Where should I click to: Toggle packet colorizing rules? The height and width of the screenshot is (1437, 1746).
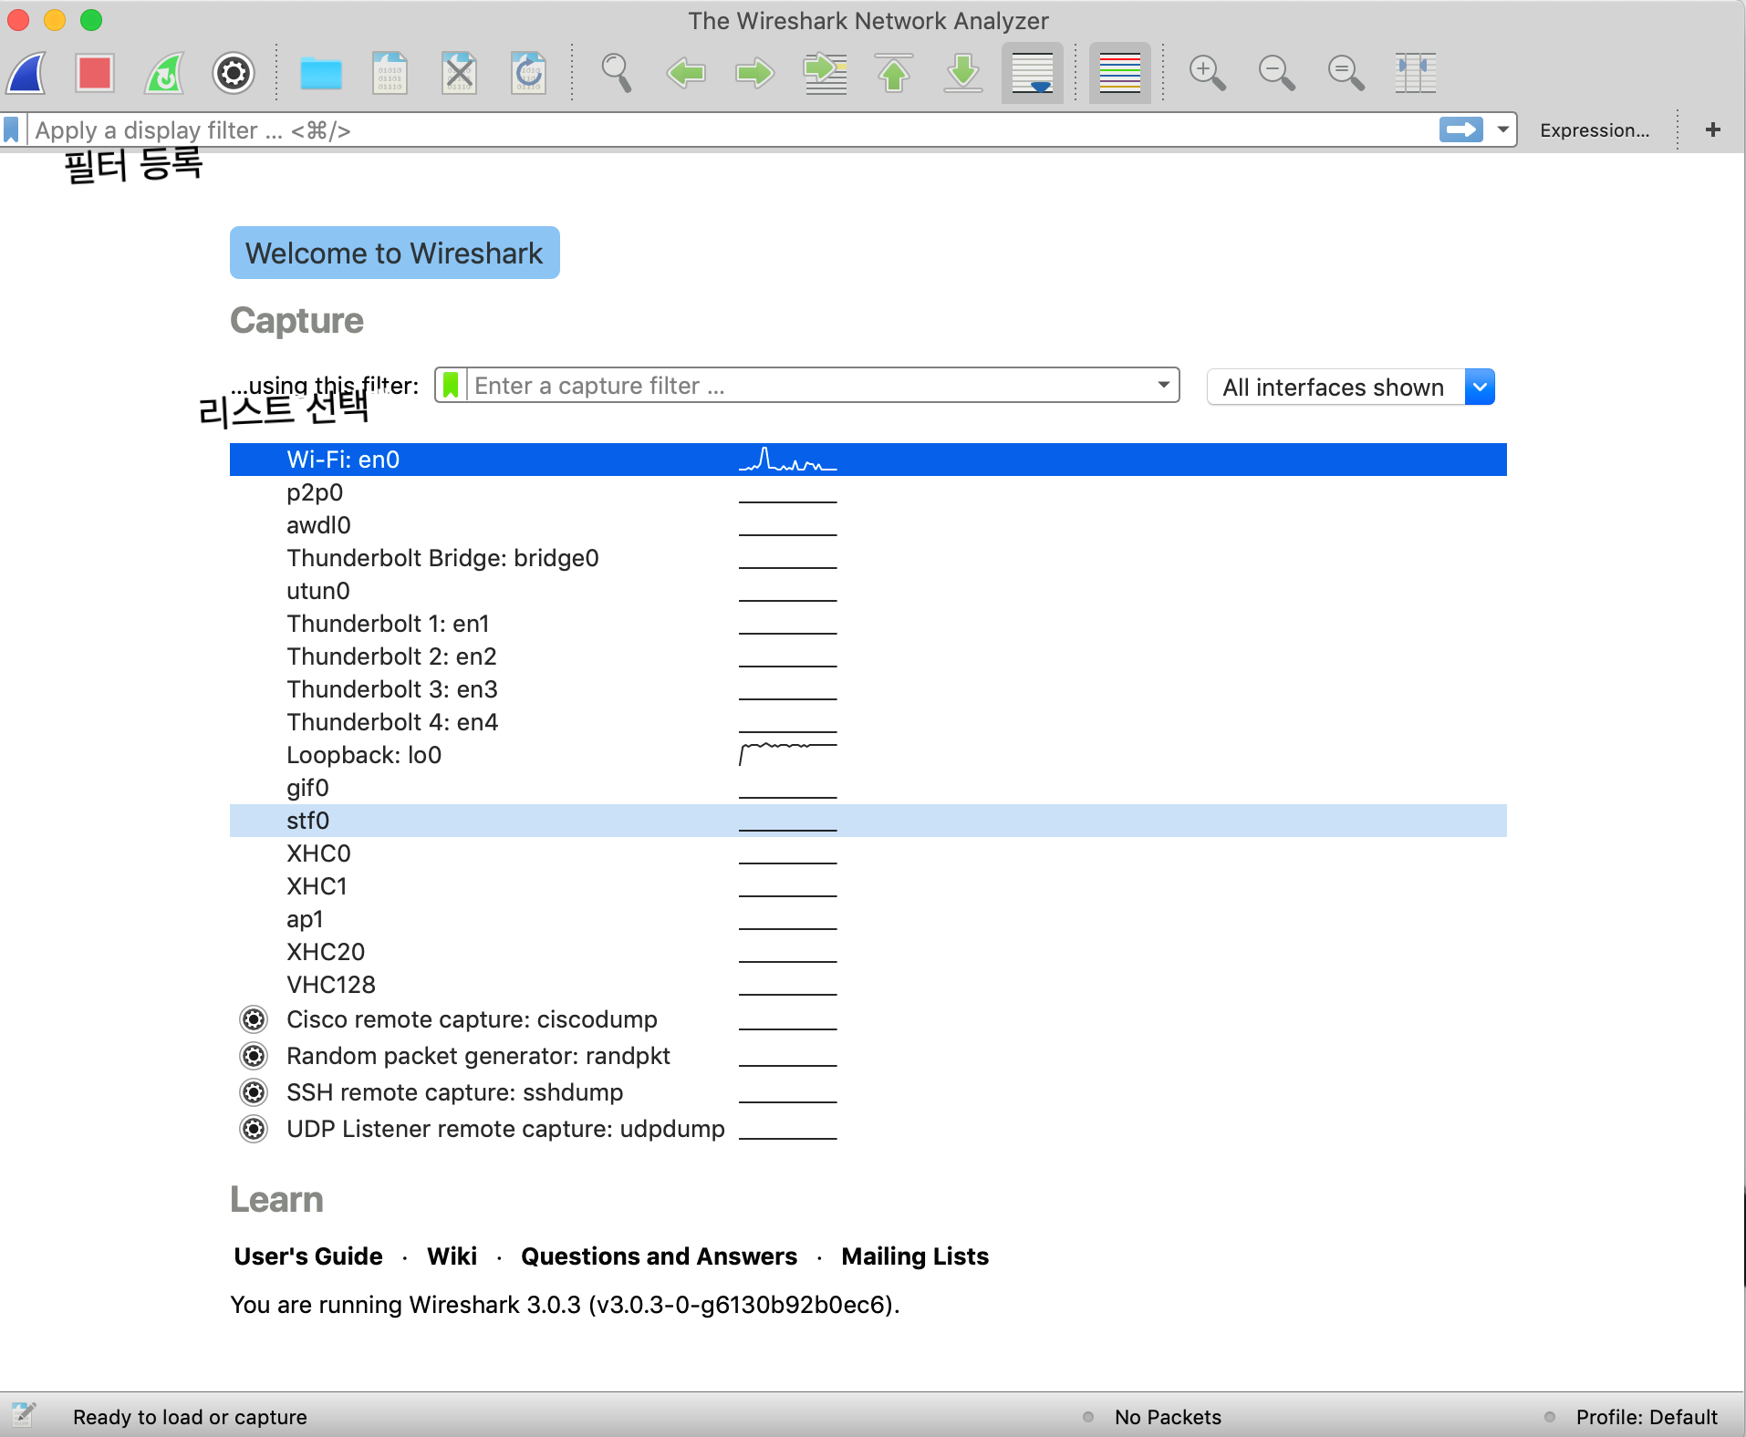(1120, 73)
